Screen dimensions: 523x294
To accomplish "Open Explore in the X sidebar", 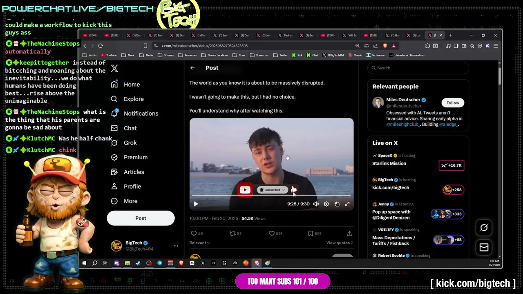I will point(127,99).
